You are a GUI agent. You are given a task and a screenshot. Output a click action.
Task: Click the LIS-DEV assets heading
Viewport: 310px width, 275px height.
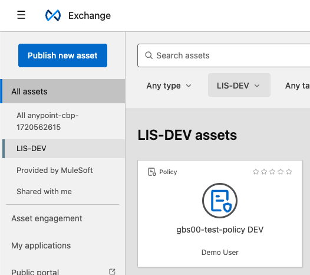187,135
